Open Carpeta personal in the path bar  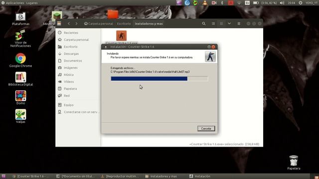[99, 23]
